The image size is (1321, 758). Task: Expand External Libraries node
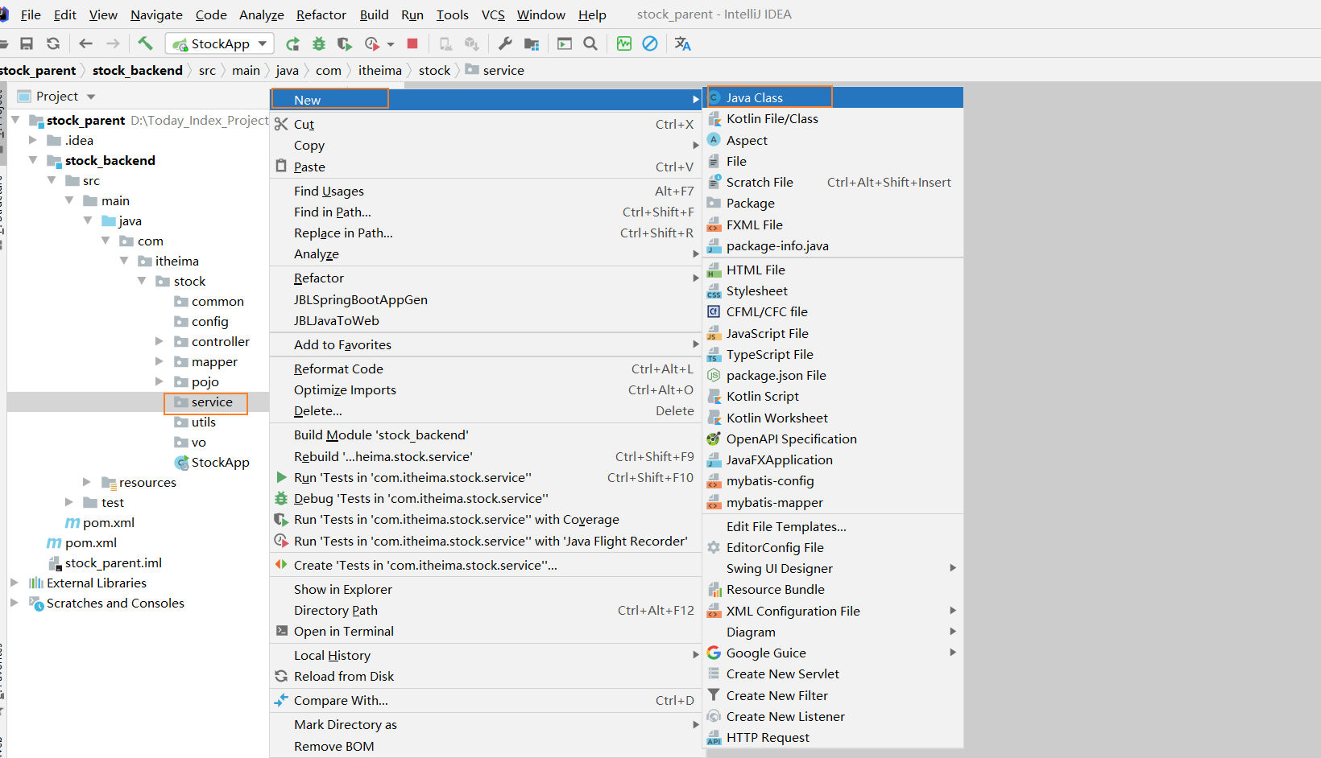[14, 583]
